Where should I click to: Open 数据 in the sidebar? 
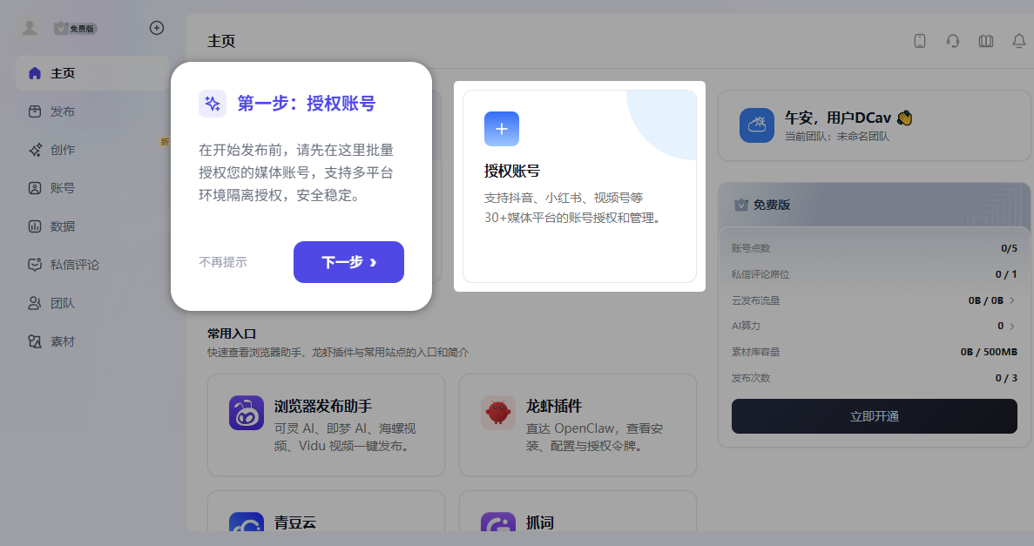pos(92,226)
